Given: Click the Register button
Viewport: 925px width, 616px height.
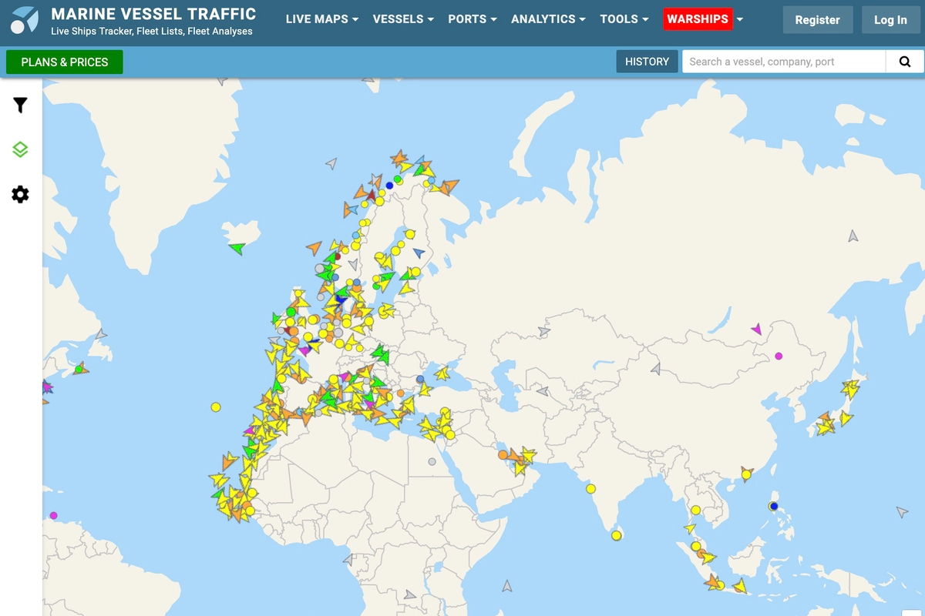Looking at the screenshot, I should [x=817, y=20].
